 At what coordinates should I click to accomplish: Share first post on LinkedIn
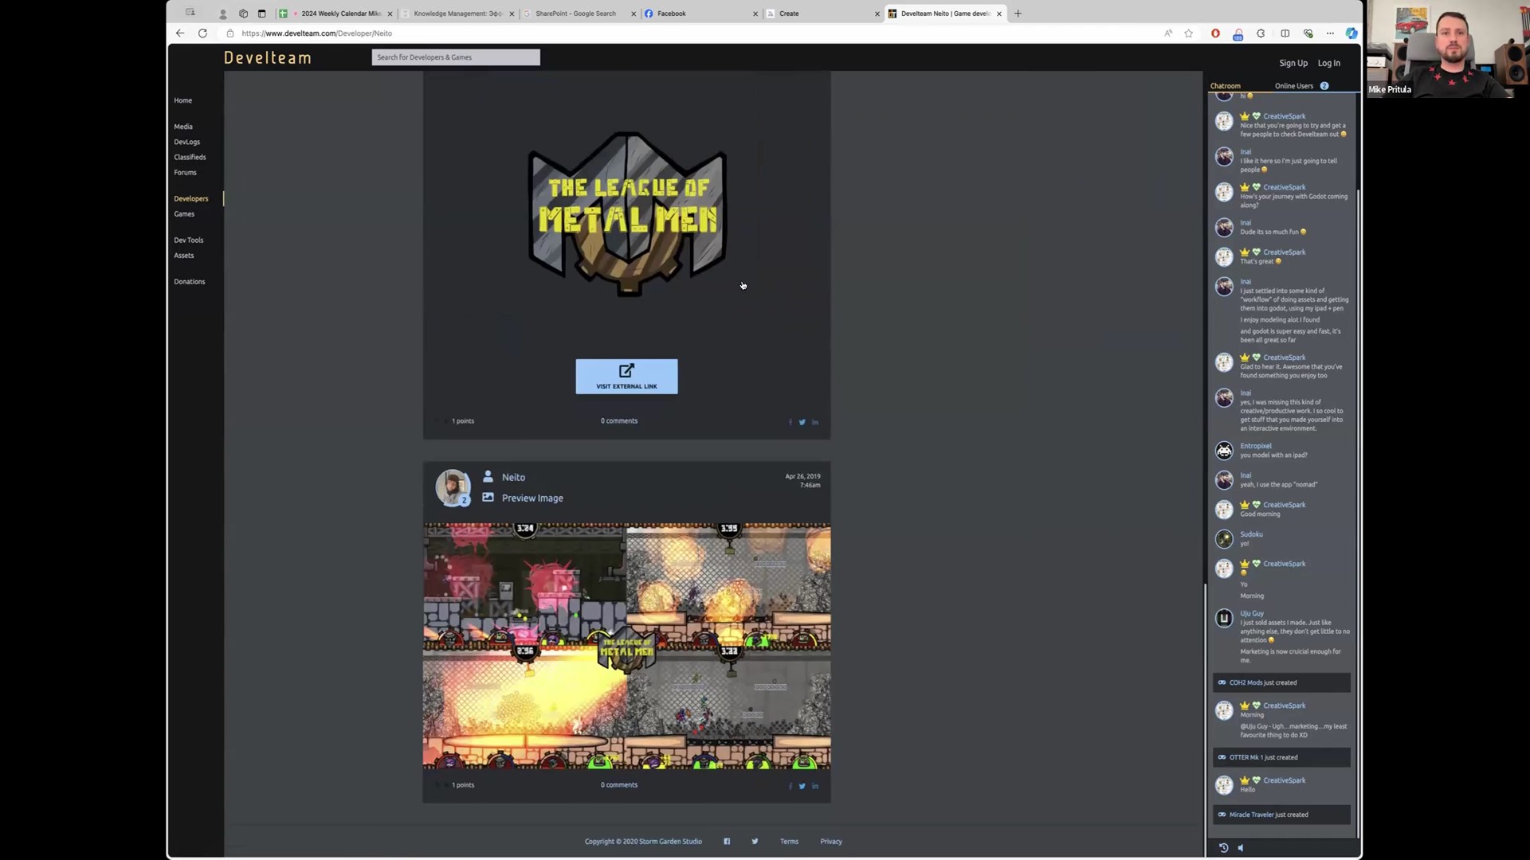815,422
